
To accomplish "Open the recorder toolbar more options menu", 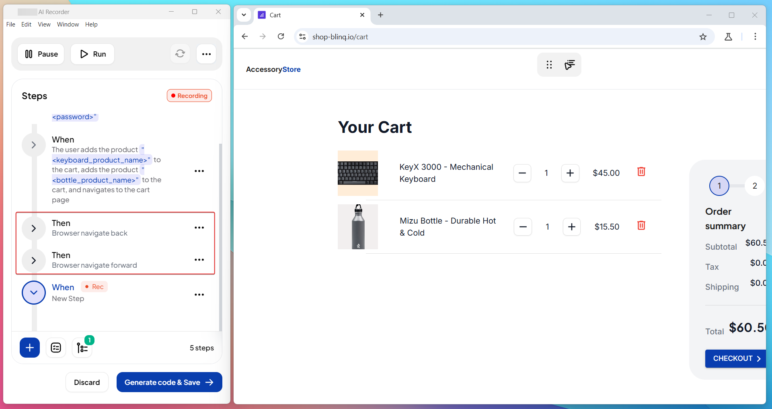I will [206, 54].
